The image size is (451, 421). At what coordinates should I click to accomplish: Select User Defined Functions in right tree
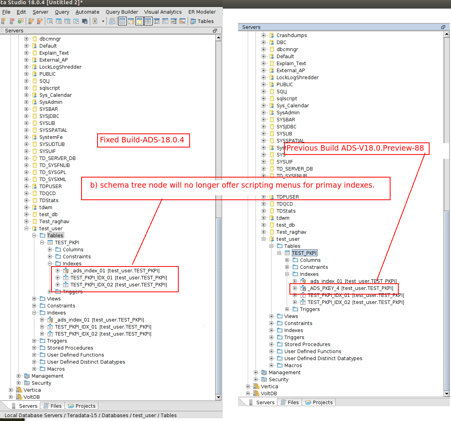[x=313, y=351]
